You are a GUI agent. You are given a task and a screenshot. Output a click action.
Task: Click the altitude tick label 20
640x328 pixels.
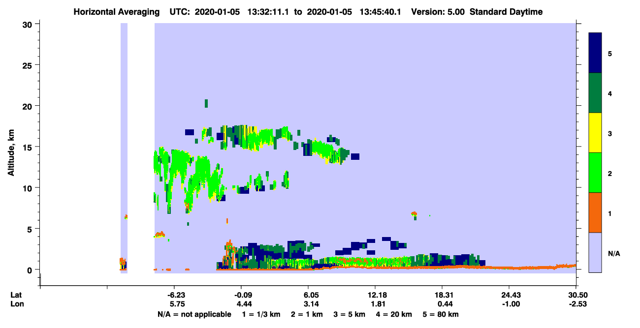(29, 106)
